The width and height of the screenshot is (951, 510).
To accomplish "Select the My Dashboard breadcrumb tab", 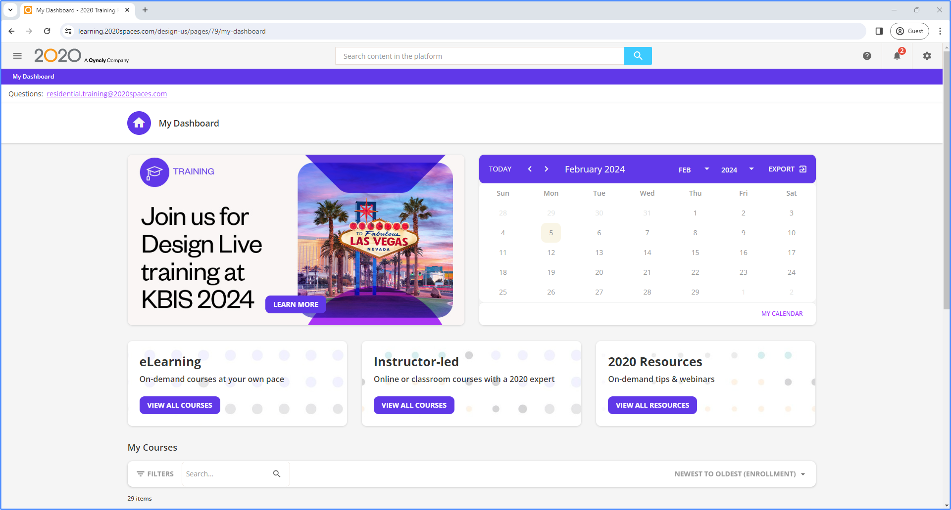I will click(x=33, y=77).
